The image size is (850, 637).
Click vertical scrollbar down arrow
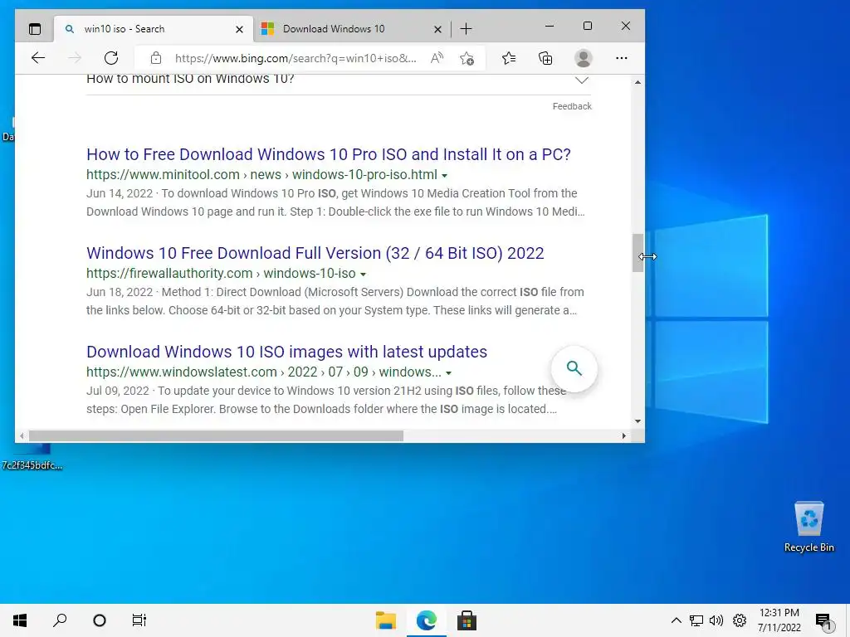pyautogui.click(x=637, y=421)
